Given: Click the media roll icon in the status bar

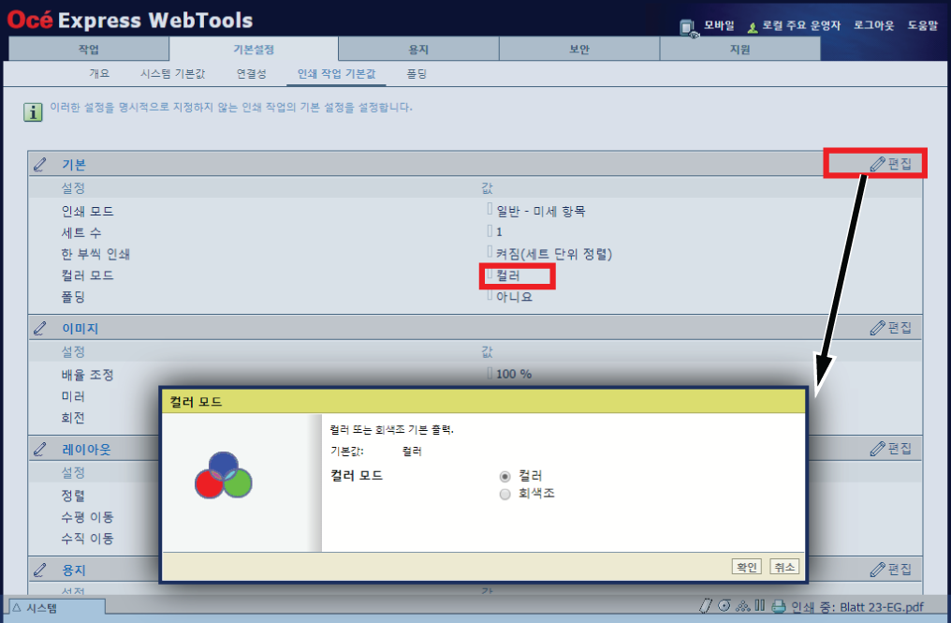Looking at the screenshot, I should (724, 605).
